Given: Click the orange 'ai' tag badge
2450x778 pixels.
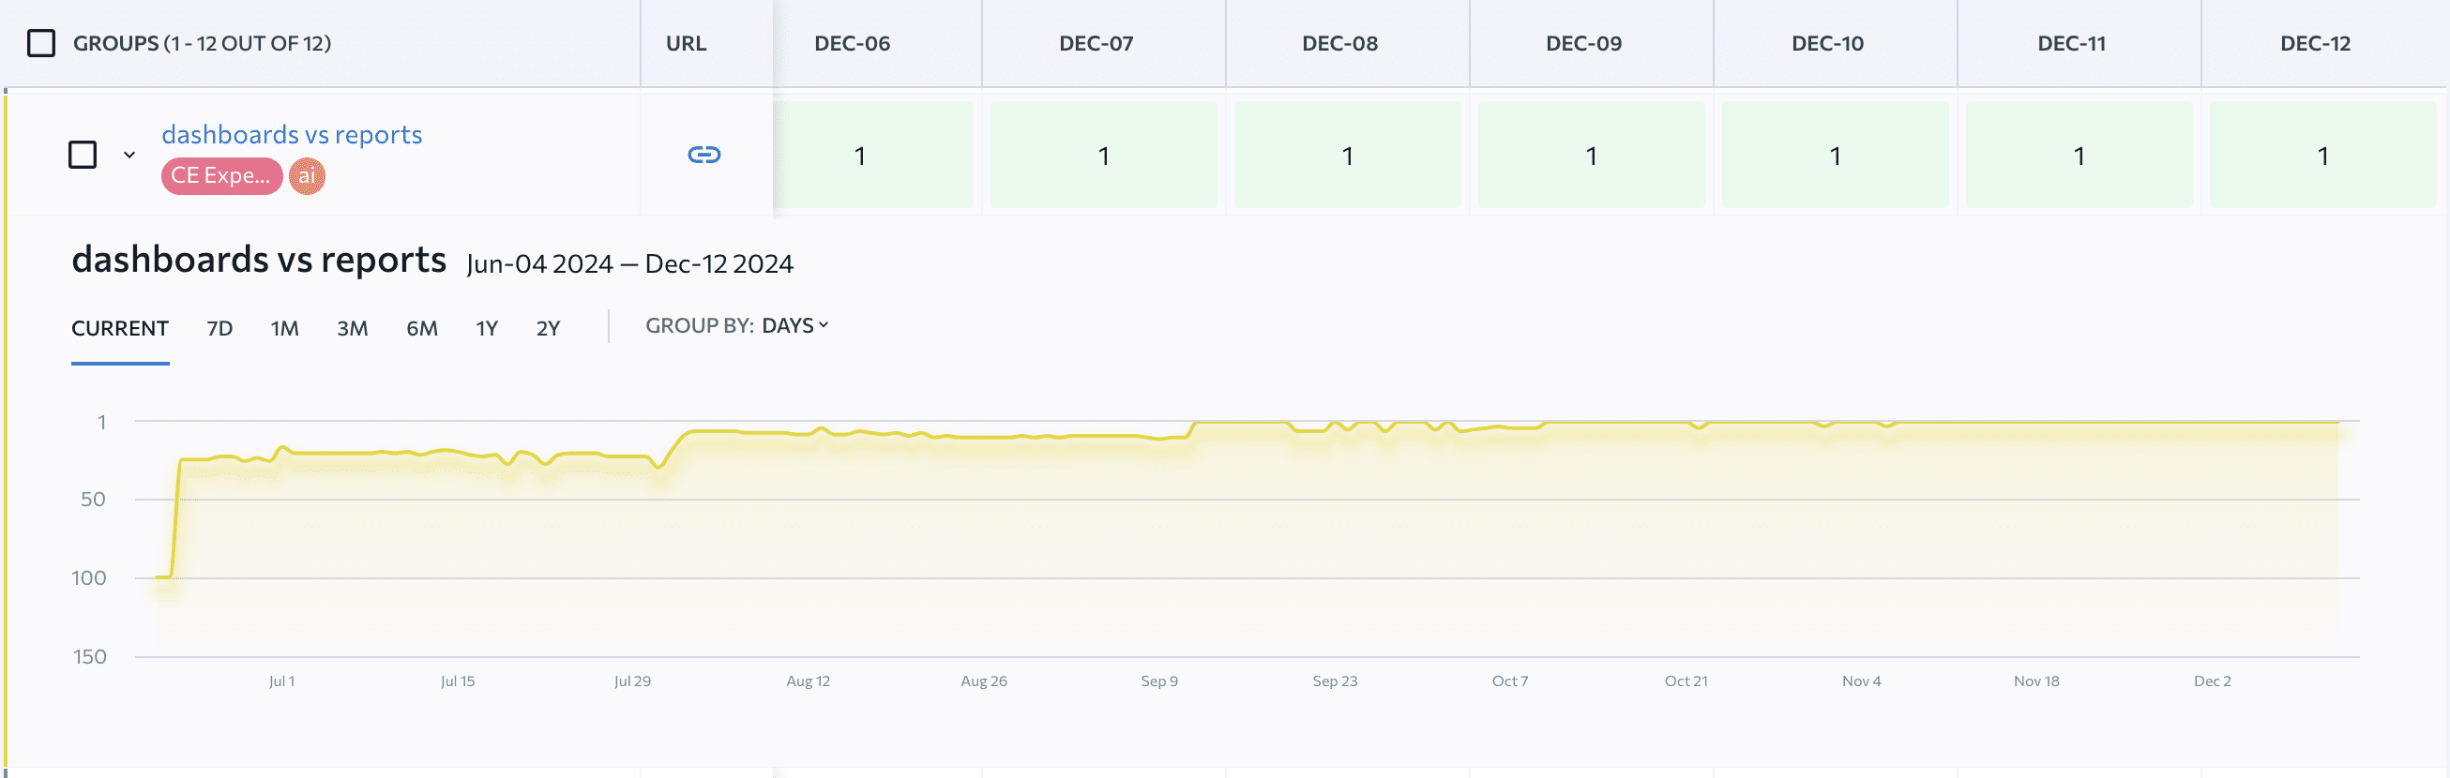Looking at the screenshot, I should pos(306,175).
